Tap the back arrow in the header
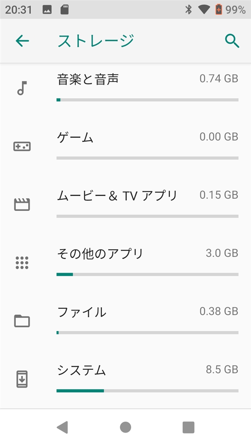Image resolution: width=251 pixels, height=446 pixels. pyautogui.click(x=22, y=41)
